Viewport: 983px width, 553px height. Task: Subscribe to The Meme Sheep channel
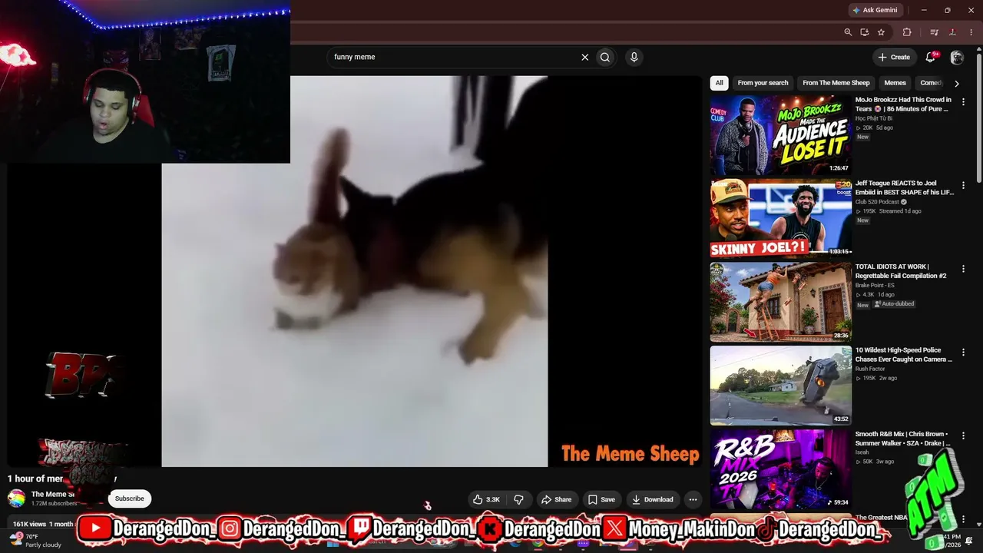pos(129,498)
